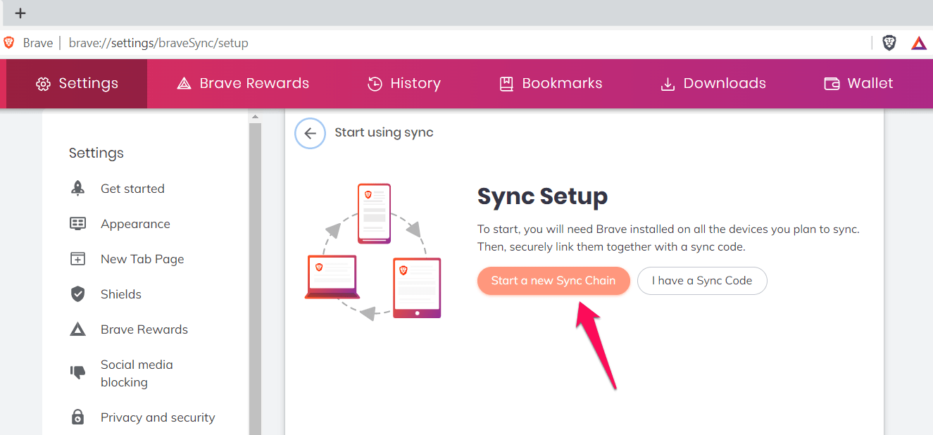This screenshot has width=933, height=435.
Task: Click the address bar URL field
Action: tap(422, 43)
